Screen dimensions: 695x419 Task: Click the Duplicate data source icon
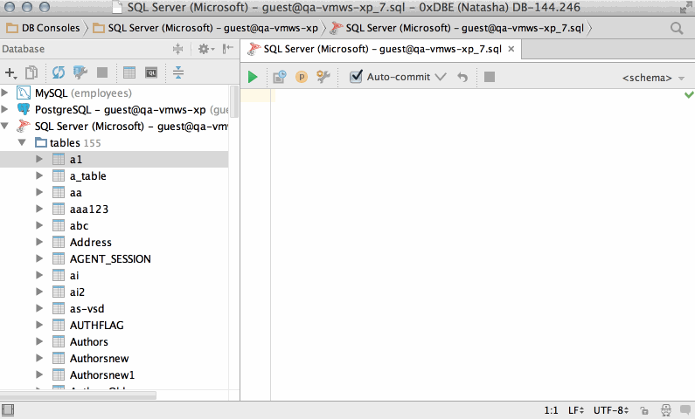[x=31, y=72]
